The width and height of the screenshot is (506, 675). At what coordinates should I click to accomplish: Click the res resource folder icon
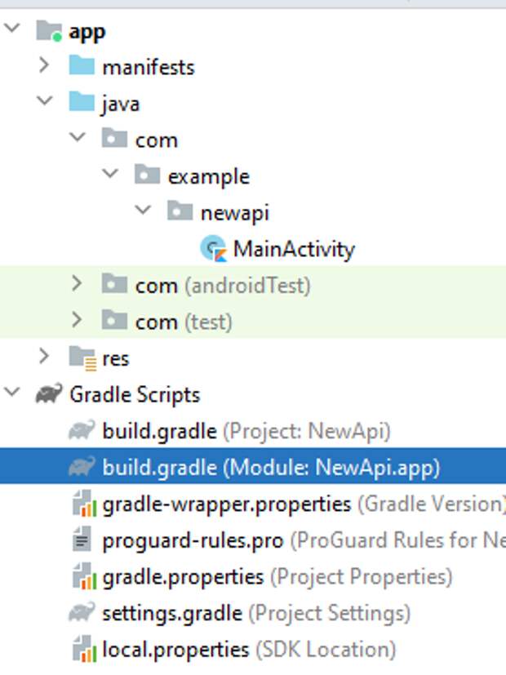[x=82, y=357]
